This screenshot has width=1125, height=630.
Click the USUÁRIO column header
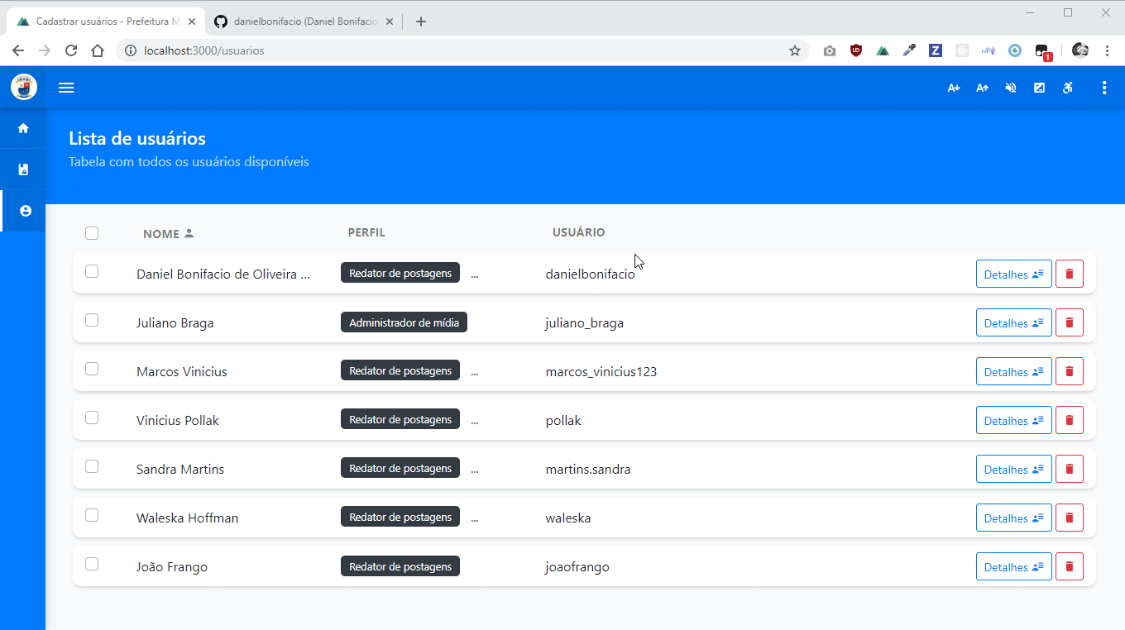coord(578,232)
